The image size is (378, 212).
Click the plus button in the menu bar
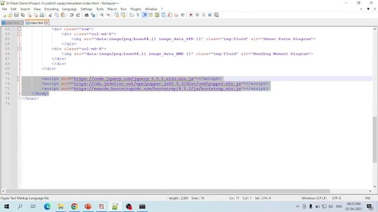pyautogui.click(x=361, y=9)
